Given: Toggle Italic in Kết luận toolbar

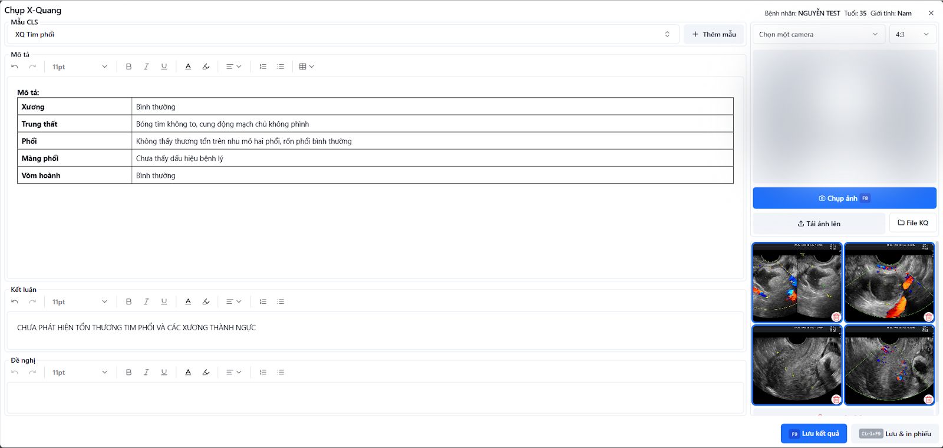Looking at the screenshot, I should (146, 301).
